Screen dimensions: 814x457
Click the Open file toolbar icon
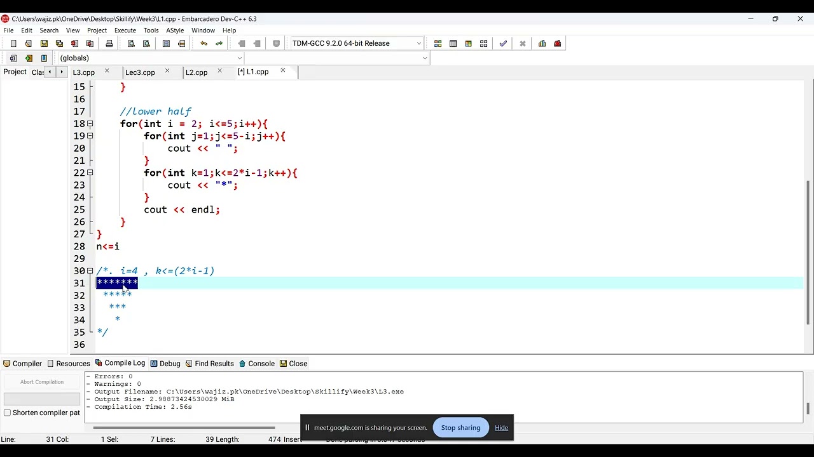click(29, 43)
